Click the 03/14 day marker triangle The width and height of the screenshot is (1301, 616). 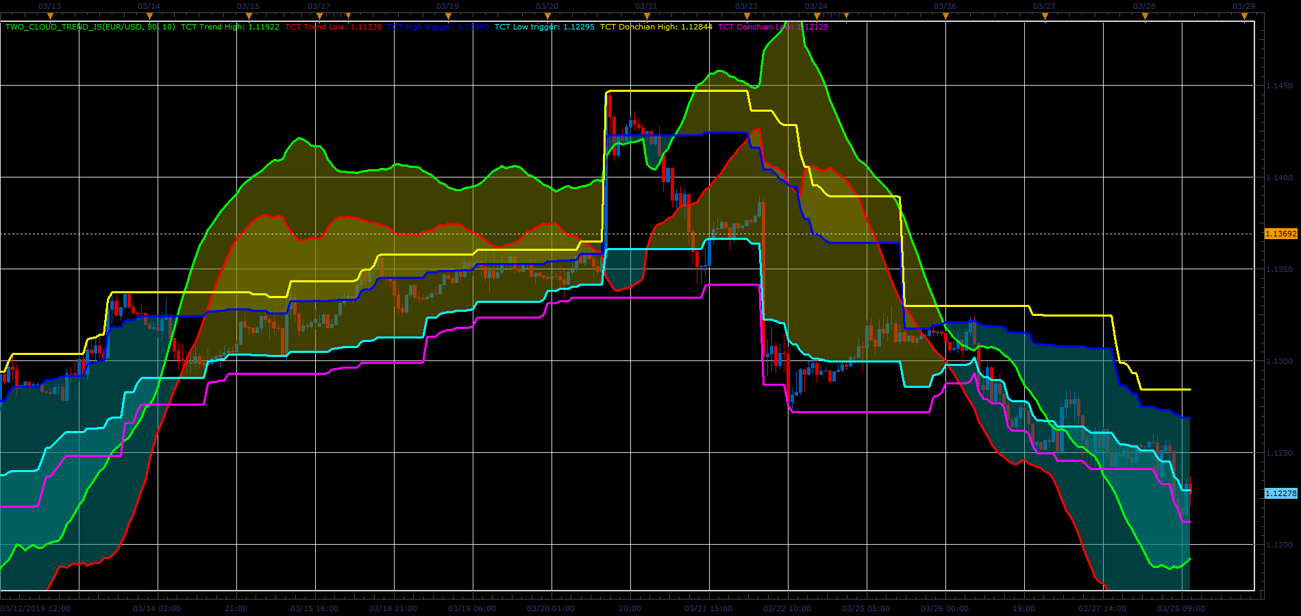click(x=149, y=16)
